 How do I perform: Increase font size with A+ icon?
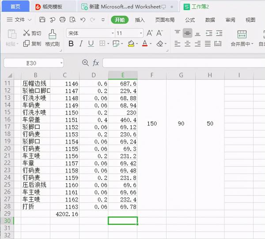pos(150,33)
